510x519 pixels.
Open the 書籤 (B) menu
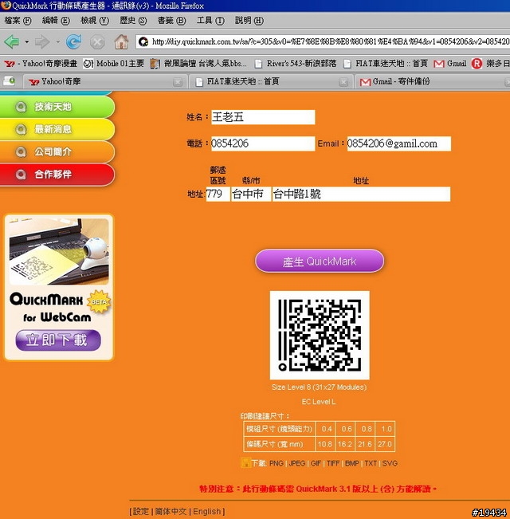click(171, 21)
